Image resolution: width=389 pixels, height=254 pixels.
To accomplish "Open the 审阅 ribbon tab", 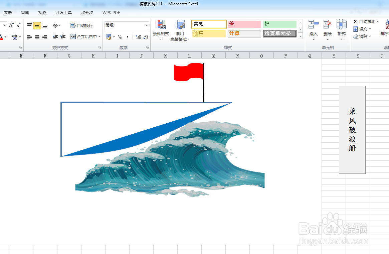I will [x=25, y=12].
